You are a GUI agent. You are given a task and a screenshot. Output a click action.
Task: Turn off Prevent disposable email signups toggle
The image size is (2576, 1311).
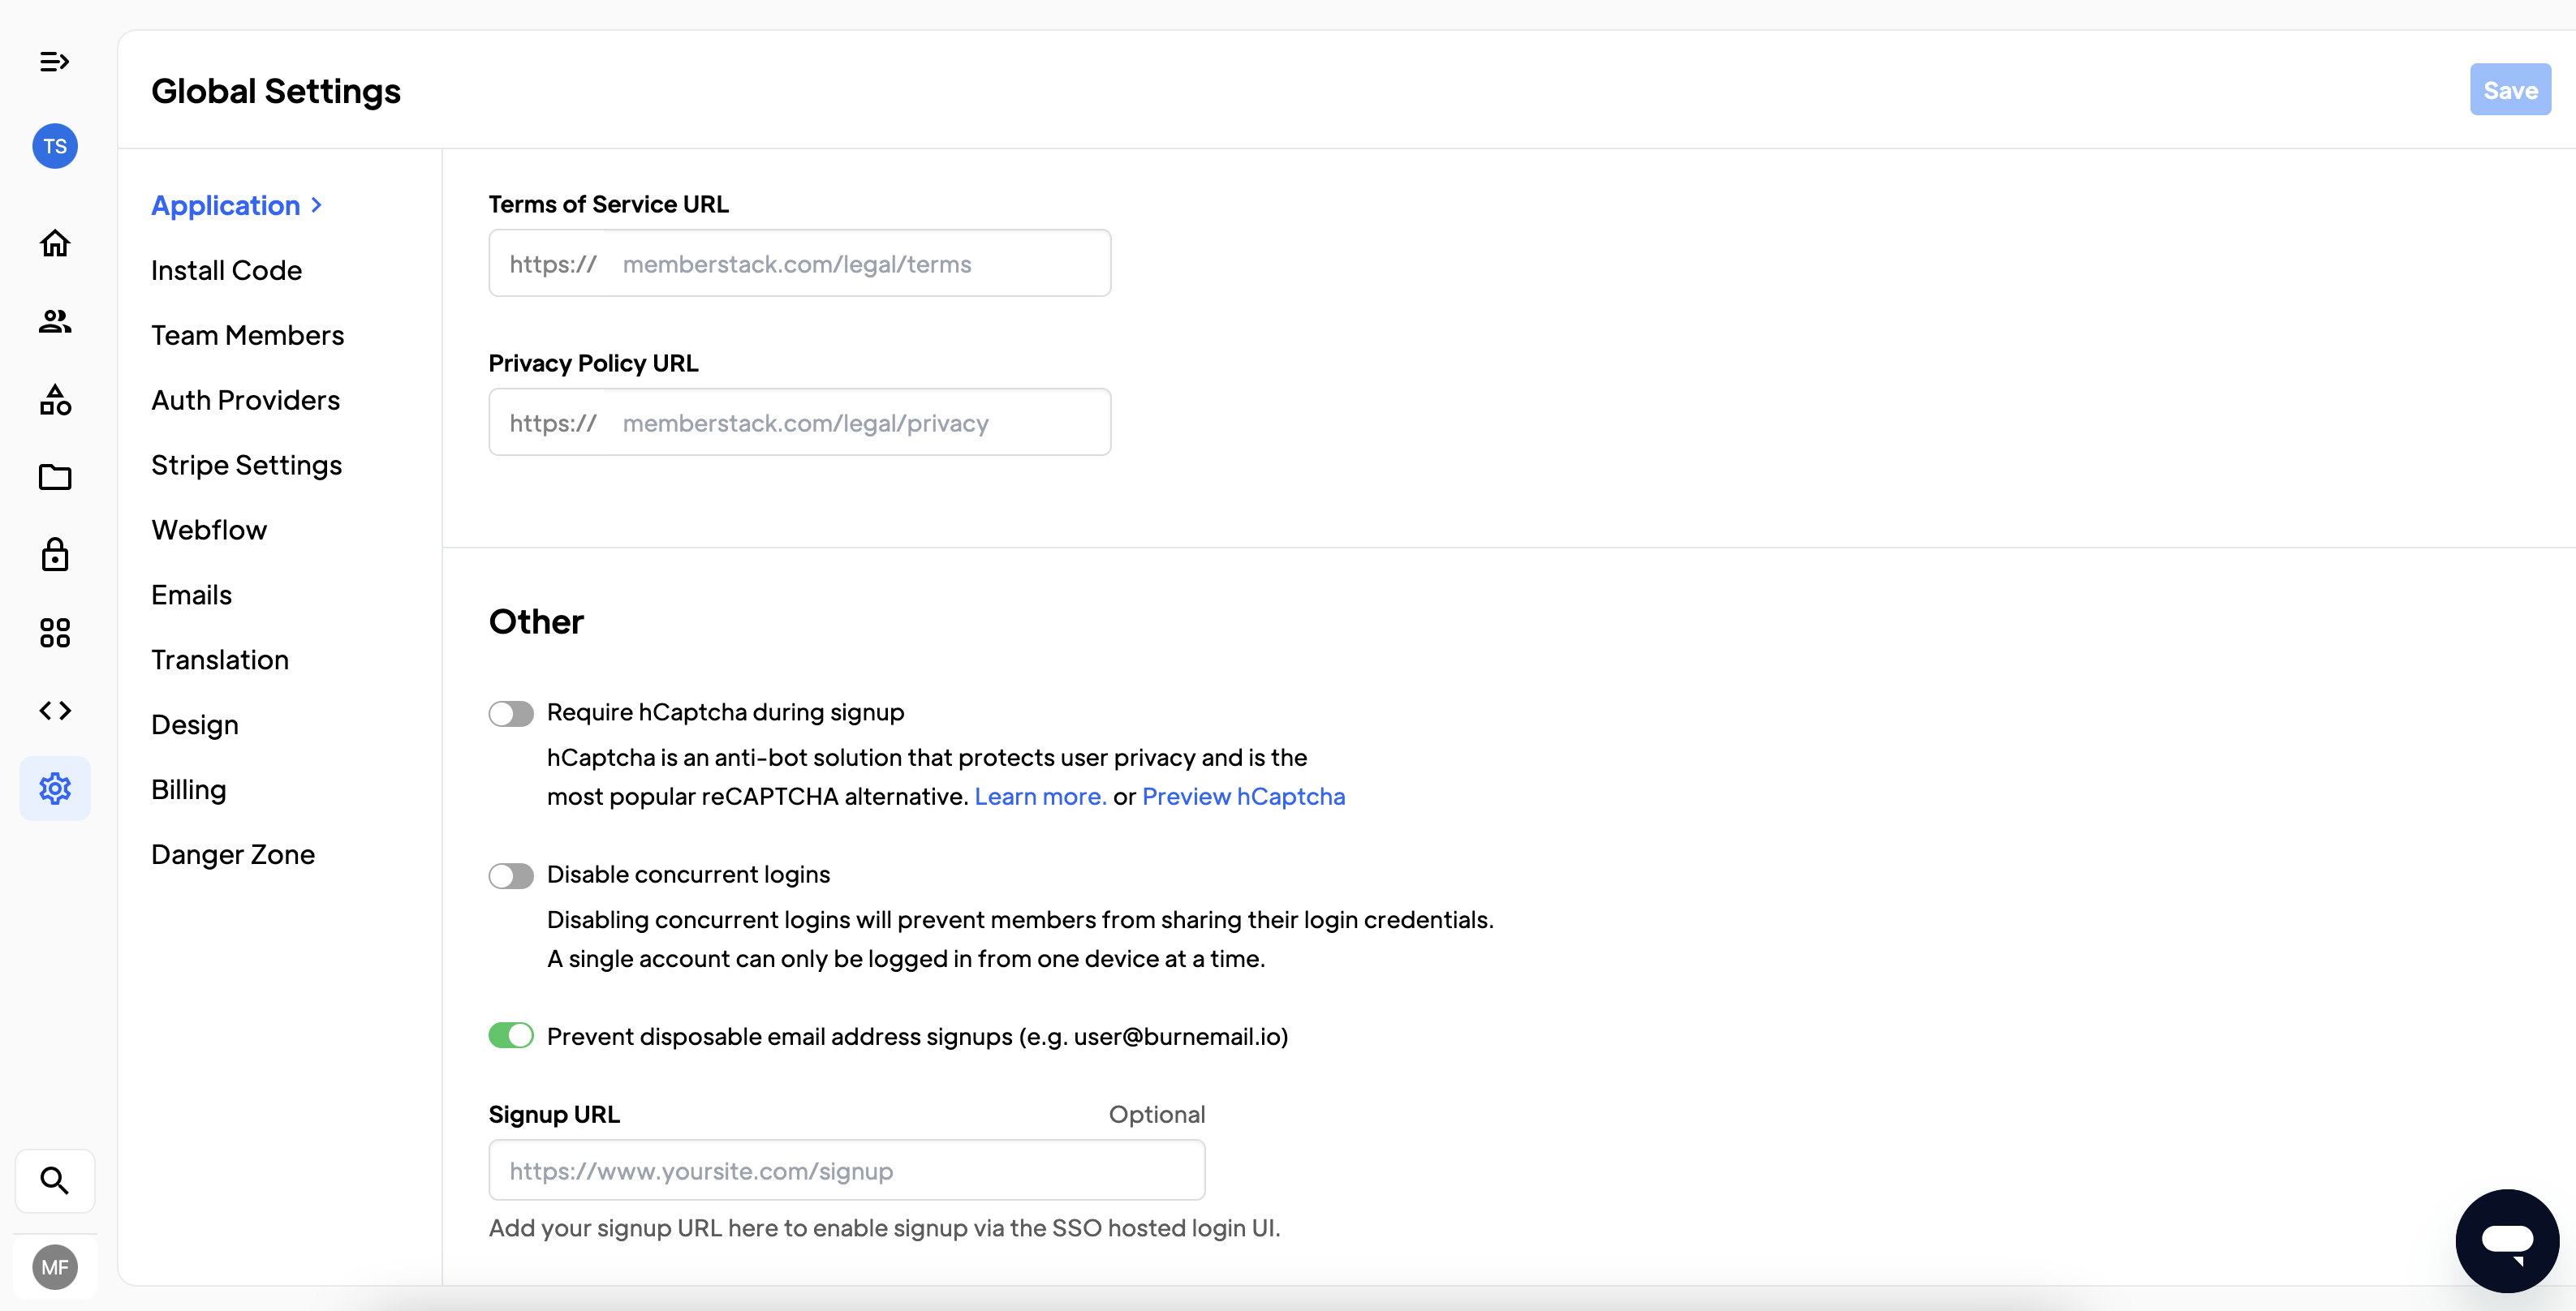pyautogui.click(x=511, y=1036)
